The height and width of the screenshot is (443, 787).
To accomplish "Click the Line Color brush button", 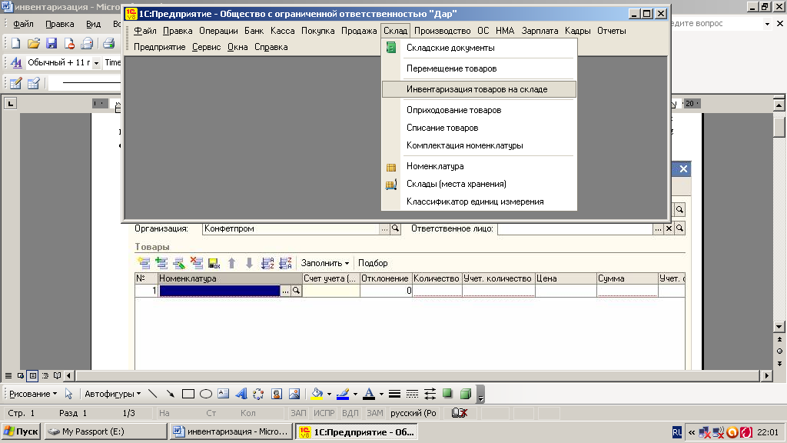I will pos(343,394).
